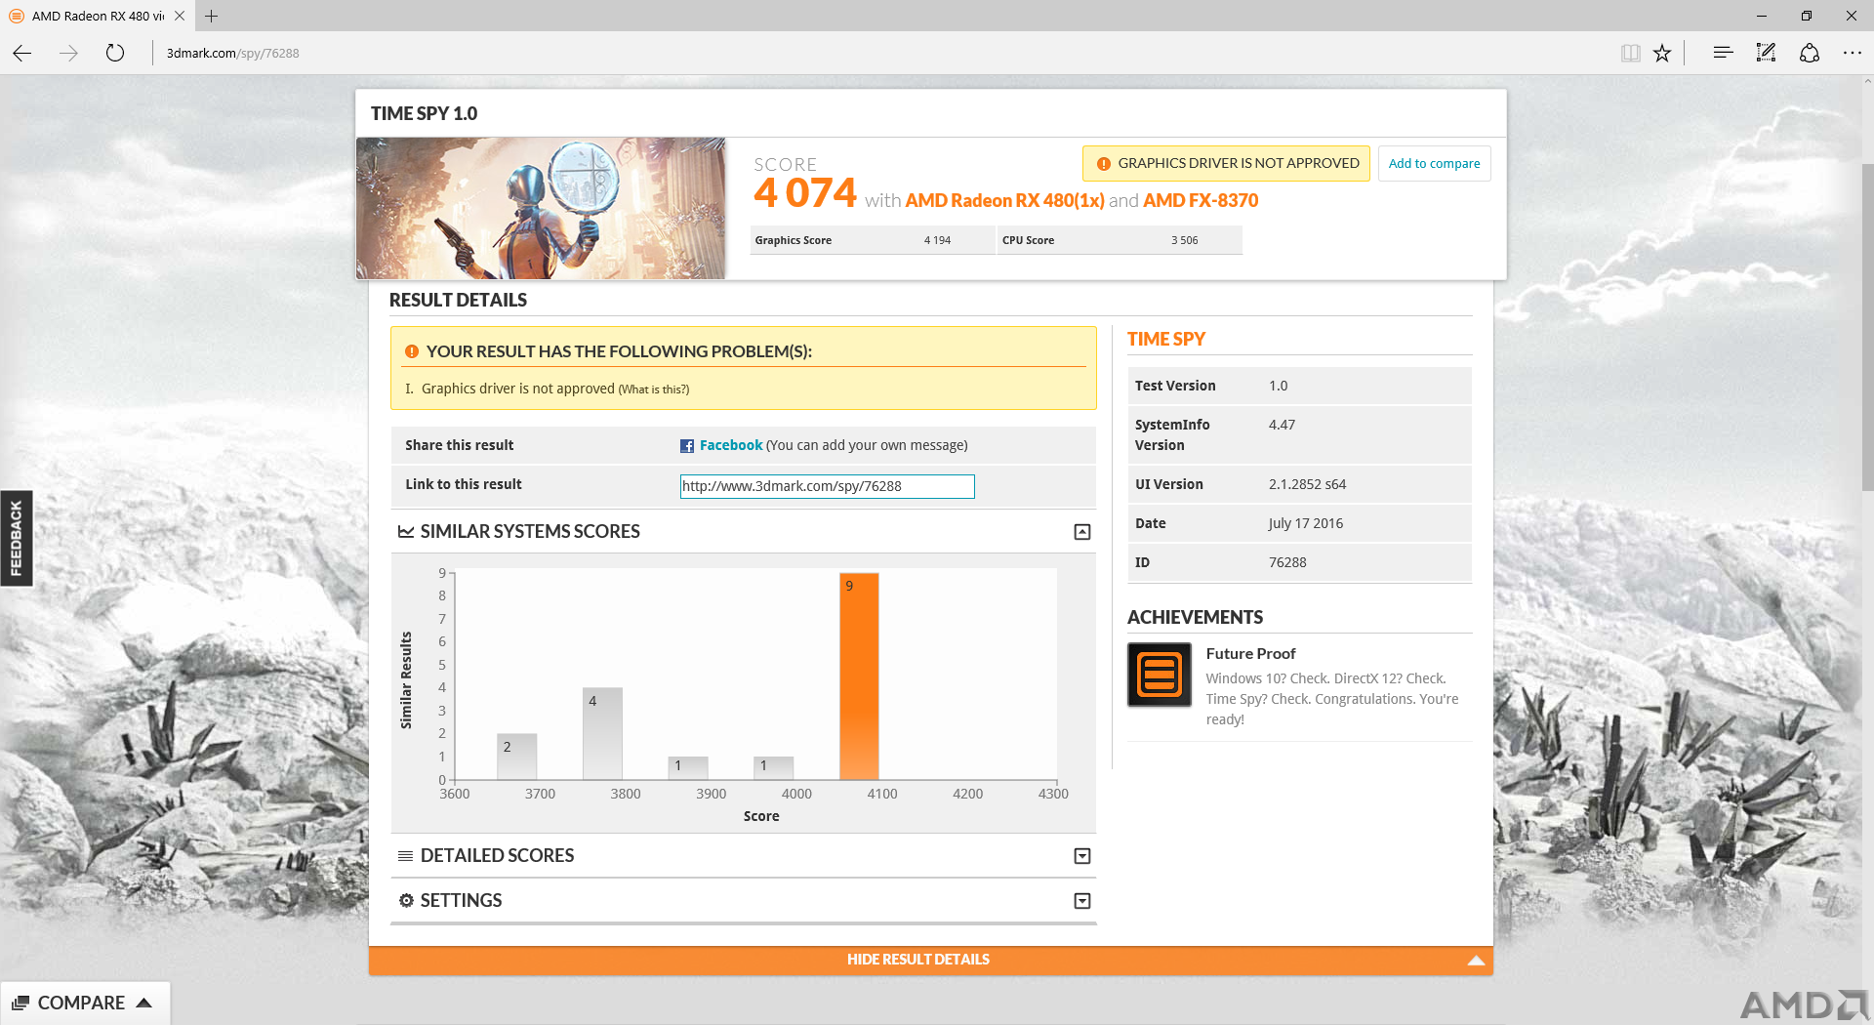Expand the Settings section
The image size is (1874, 1025).
1081,901
